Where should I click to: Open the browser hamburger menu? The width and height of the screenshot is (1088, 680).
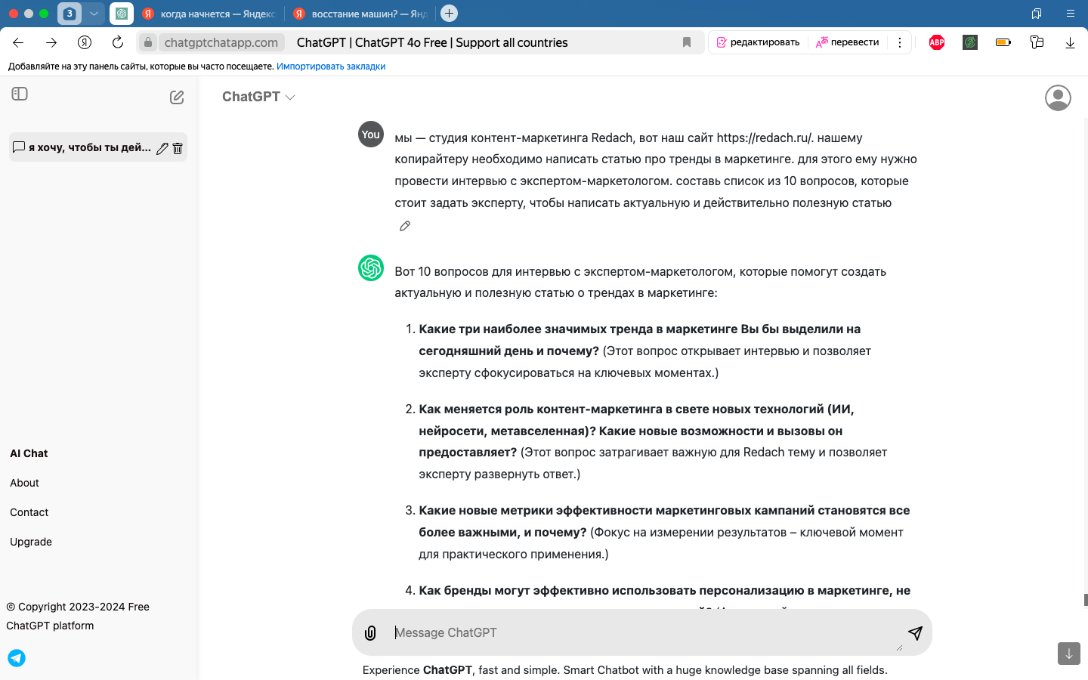pyautogui.click(x=1070, y=14)
